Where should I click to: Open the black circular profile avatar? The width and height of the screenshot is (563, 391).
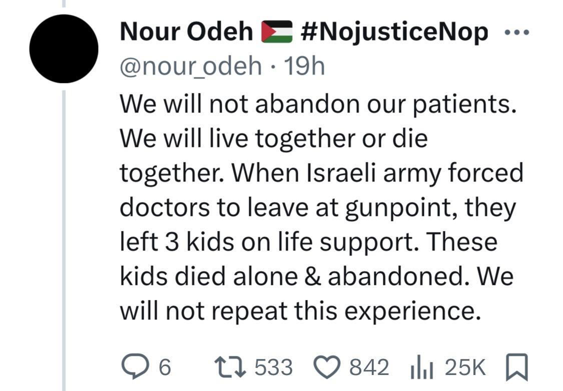(x=64, y=49)
